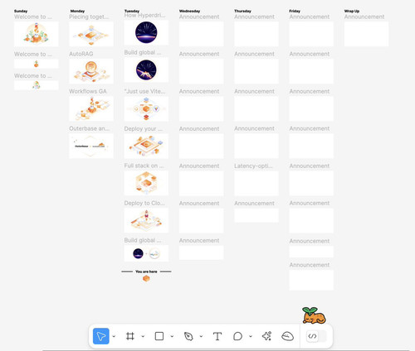This screenshot has width=415, height=351.
Task: Open the Actions sparkle tool
Action: pos(266,336)
